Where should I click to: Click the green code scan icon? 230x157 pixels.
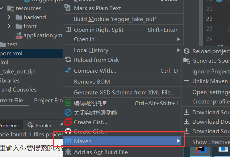(x=68, y=103)
